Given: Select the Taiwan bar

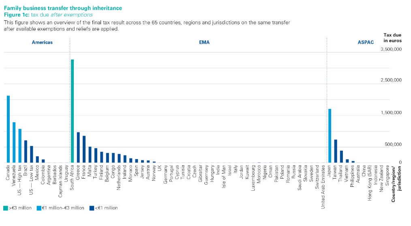Looking at the screenshot, I should (336, 151).
